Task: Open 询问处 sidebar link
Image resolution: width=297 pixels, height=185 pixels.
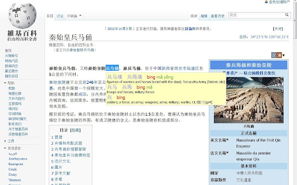Action: pos(13,109)
